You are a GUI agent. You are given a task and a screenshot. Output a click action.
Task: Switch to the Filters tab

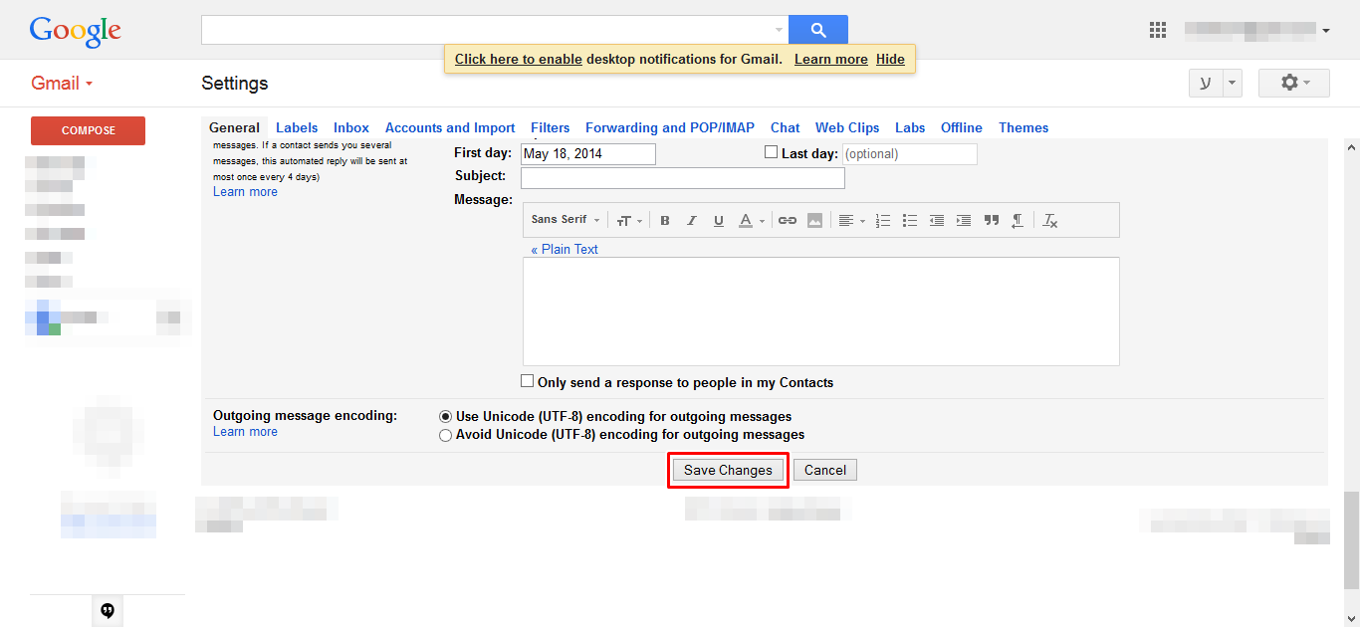pos(550,127)
